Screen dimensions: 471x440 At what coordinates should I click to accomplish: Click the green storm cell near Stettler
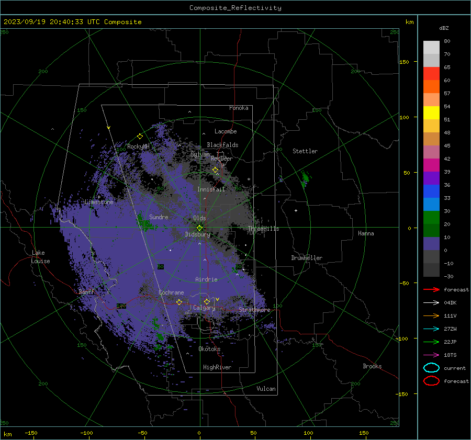point(306,178)
